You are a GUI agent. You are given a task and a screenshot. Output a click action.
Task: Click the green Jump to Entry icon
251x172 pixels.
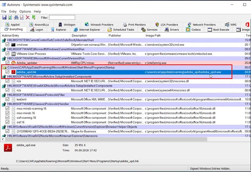point(34,17)
